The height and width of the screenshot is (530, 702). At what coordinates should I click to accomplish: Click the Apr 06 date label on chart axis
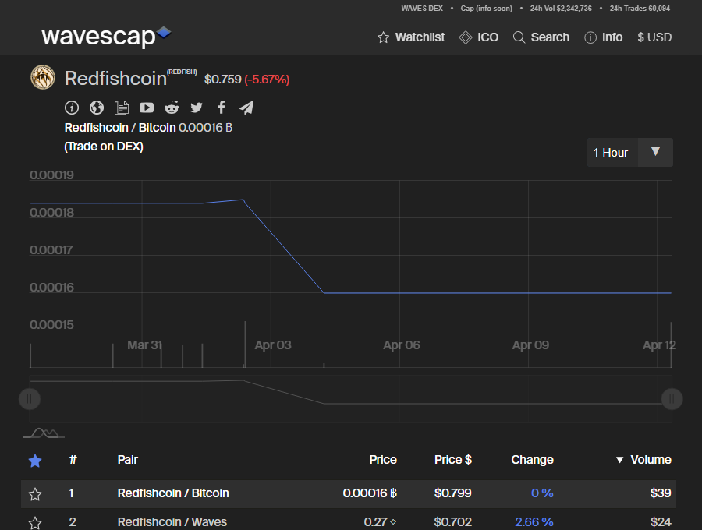point(402,345)
